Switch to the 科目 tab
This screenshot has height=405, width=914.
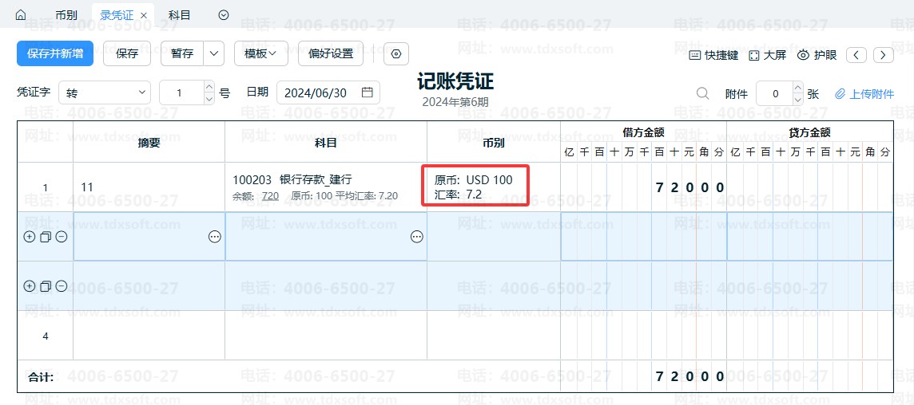tap(180, 15)
